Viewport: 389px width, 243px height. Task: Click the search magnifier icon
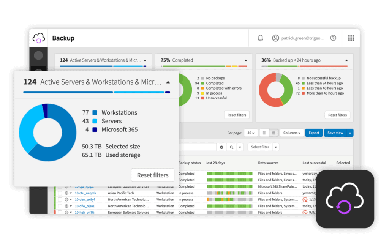pos(232,147)
